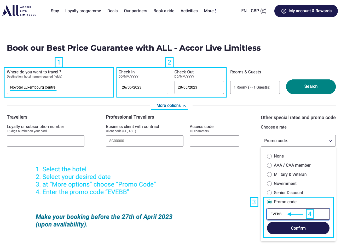Change currency from GBP (£)

point(258,11)
